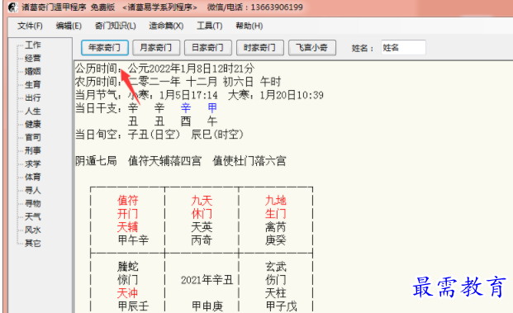This screenshot has height=313, width=513.
Task: Select 刑事 in the sidebar tree
Action: [33, 150]
